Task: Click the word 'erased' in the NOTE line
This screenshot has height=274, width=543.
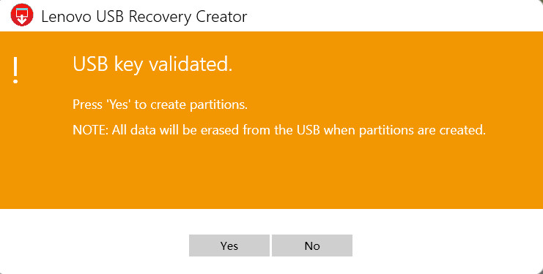Action: pos(221,130)
